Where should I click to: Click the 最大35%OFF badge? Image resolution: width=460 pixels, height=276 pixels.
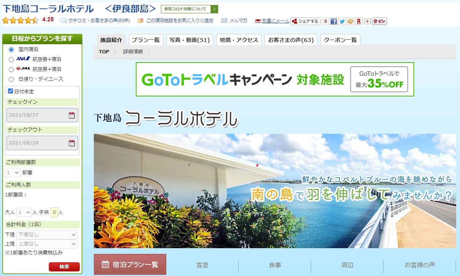380,79
